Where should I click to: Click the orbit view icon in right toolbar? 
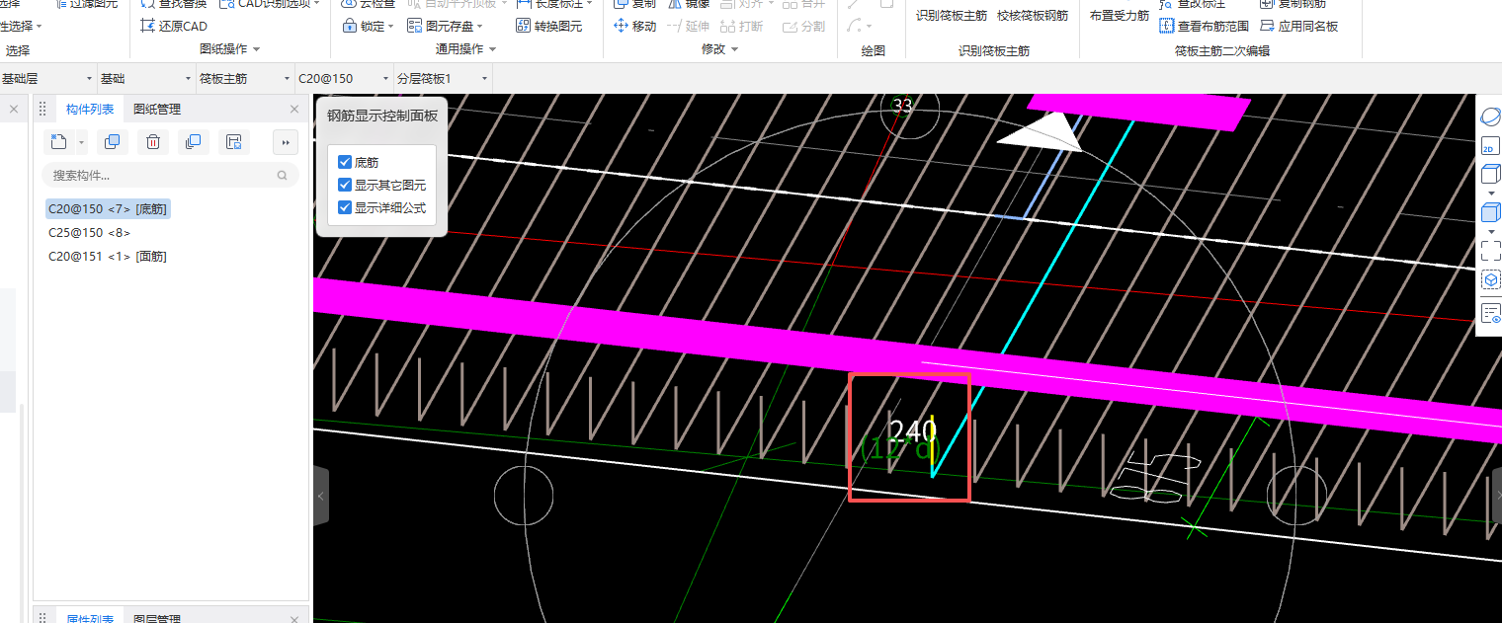pyautogui.click(x=1490, y=117)
